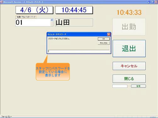Click the 閉じる close form button

[x=129, y=79]
